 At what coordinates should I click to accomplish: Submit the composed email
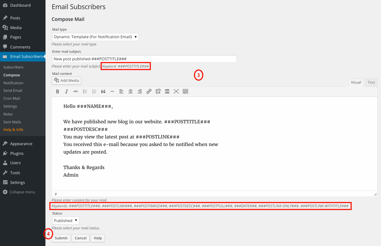click(61, 238)
